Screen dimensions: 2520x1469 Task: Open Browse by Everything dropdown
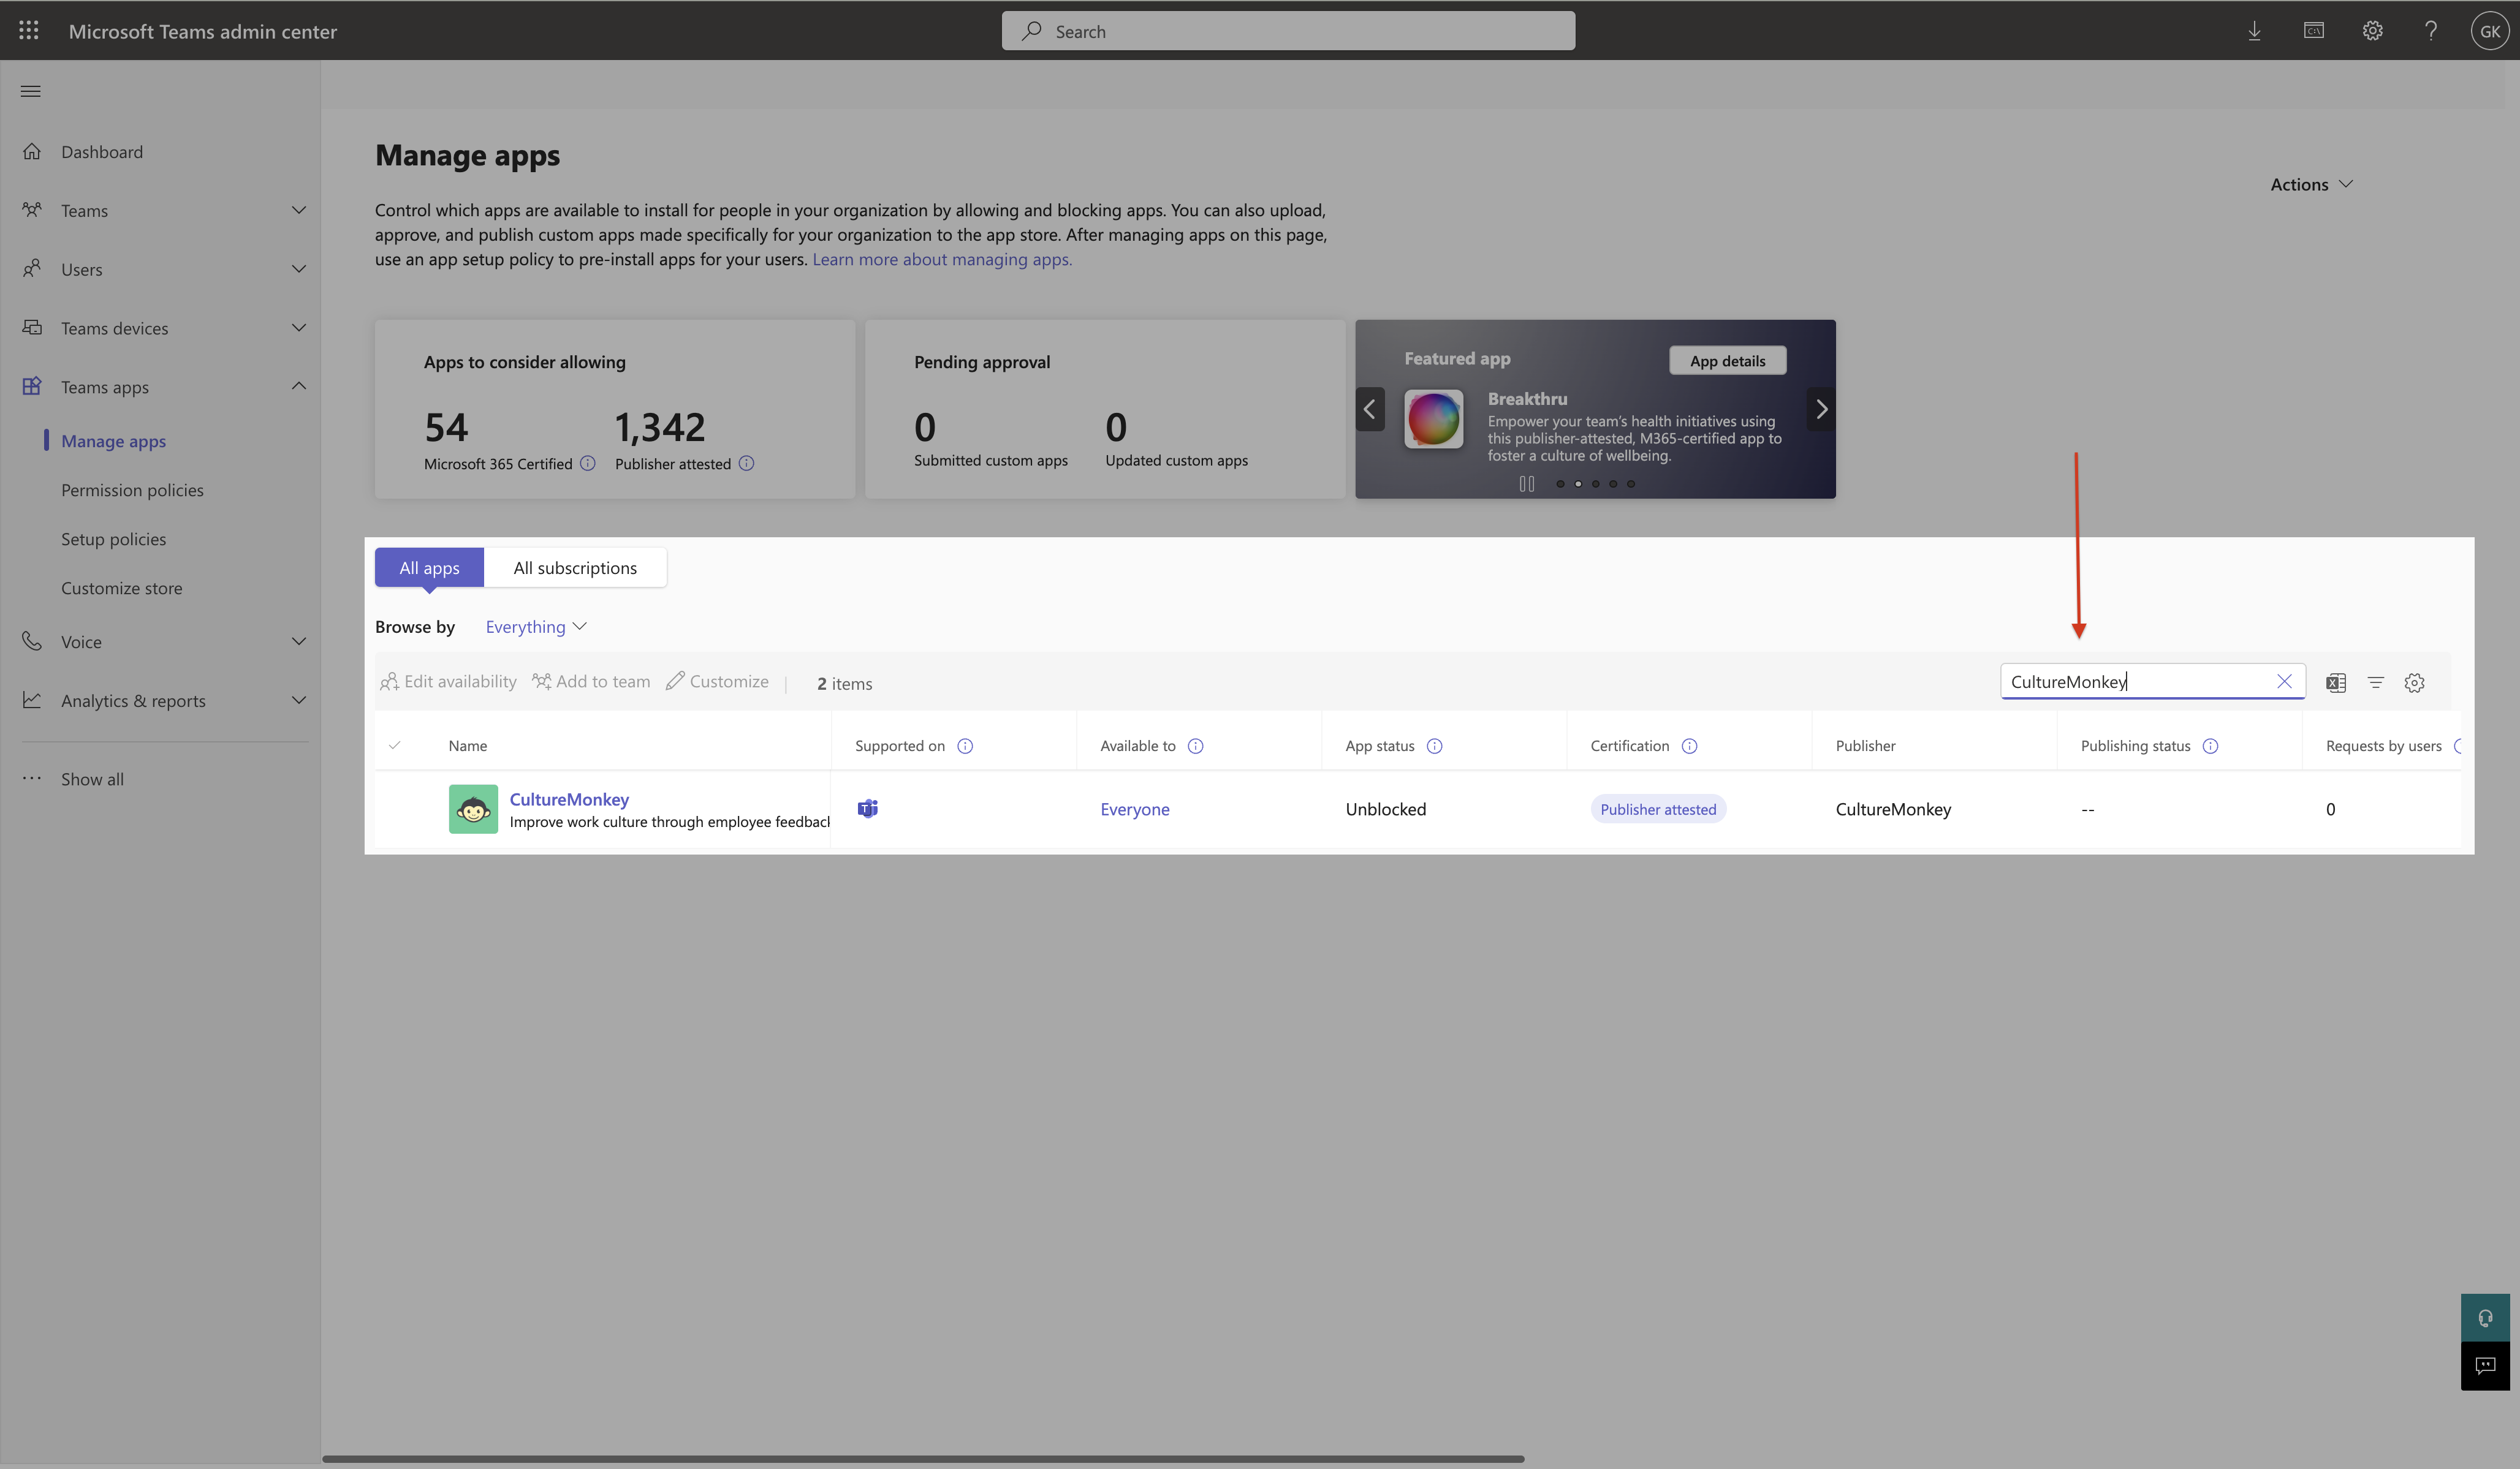(x=536, y=627)
